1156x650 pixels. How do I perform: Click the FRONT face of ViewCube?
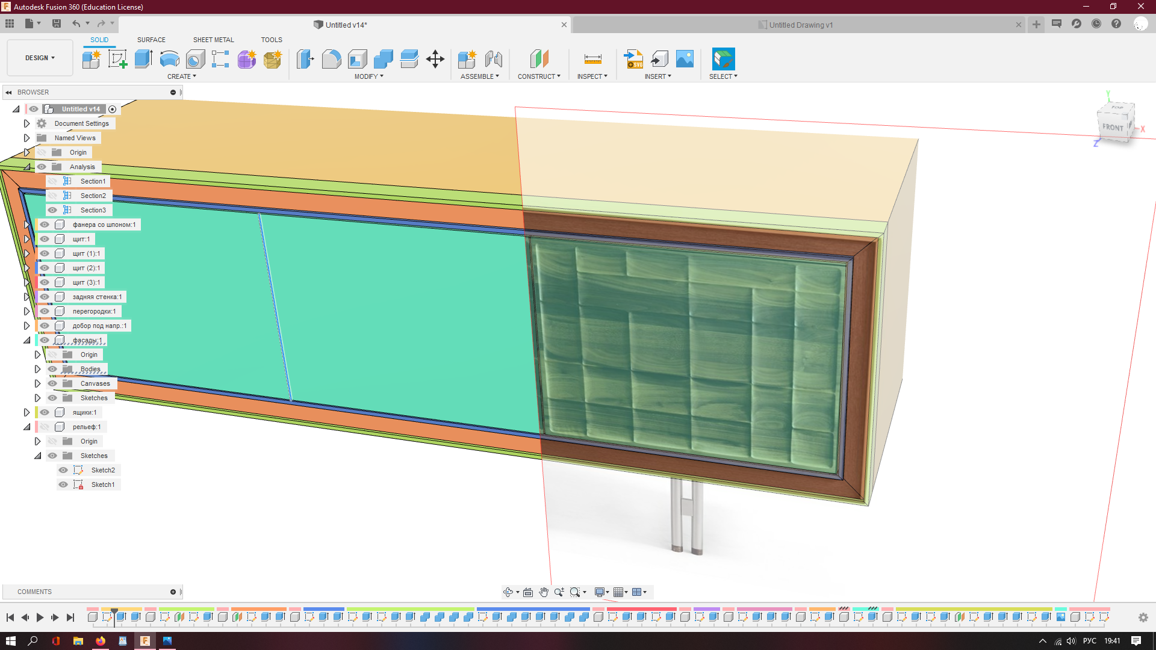pos(1112,127)
